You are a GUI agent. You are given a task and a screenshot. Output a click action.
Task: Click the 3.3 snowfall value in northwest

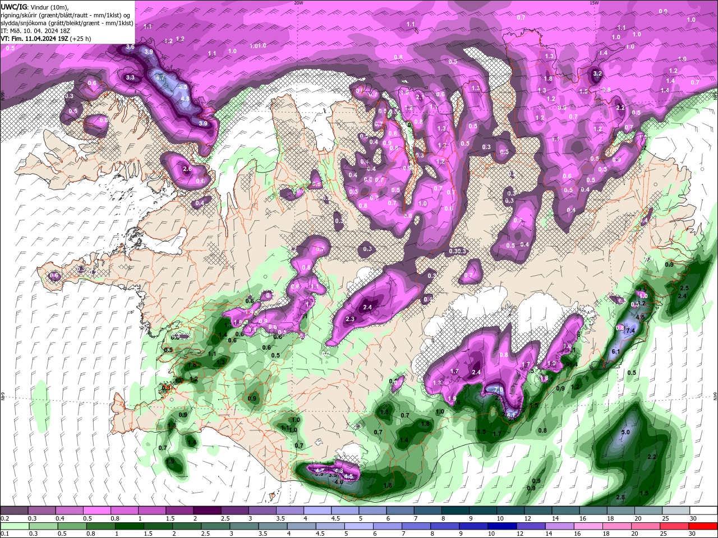pyautogui.click(x=130, y=77)
